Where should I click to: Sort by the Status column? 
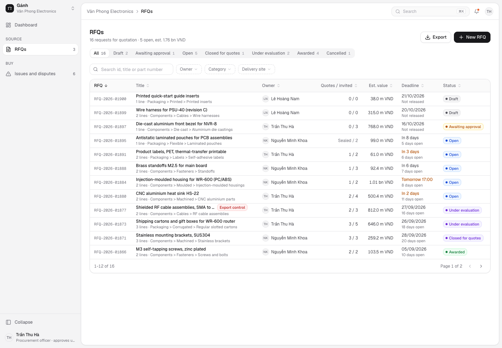click(x=452, y=86)
